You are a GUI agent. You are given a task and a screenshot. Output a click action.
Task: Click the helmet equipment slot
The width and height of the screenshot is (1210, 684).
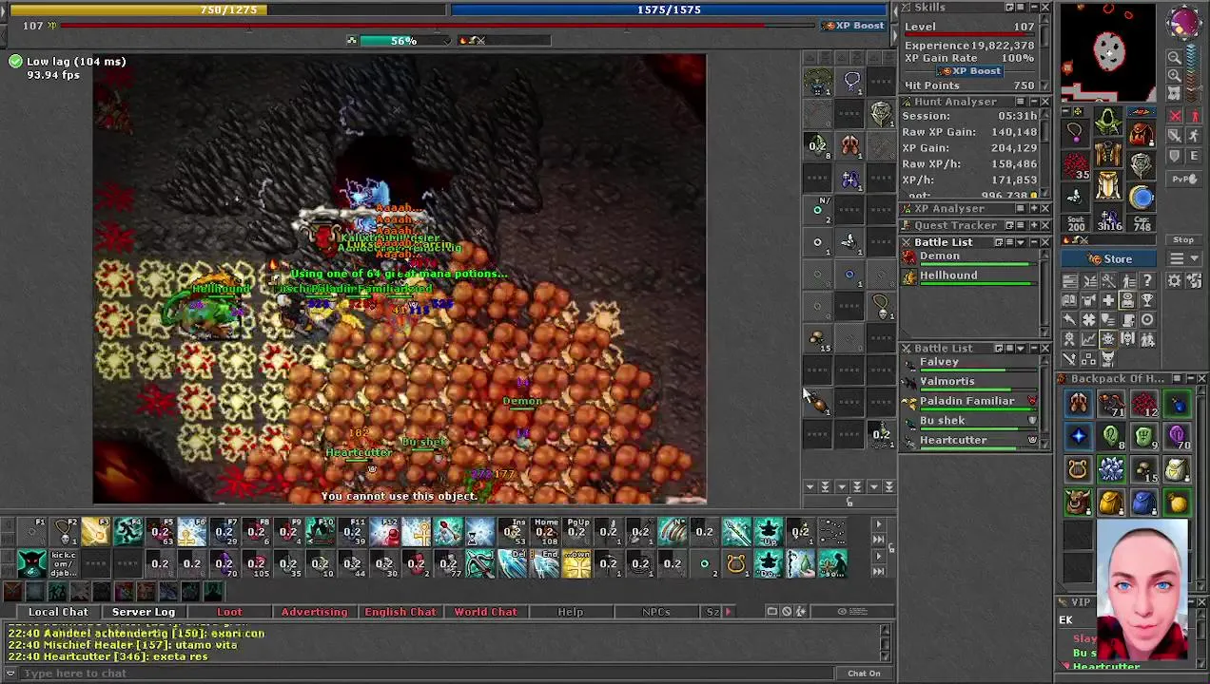[1108, 121]
